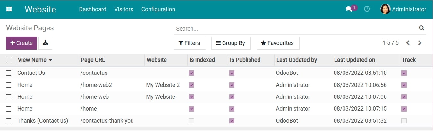The height and width of the screenshot is (131, 433).
Task: Open the Configuration menu
Action: point(158,9)
